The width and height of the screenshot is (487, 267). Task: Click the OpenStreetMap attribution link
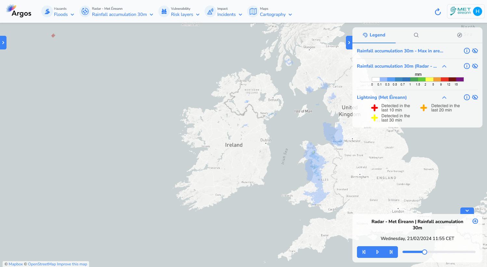pyautogui.click(x=42, y=264)
